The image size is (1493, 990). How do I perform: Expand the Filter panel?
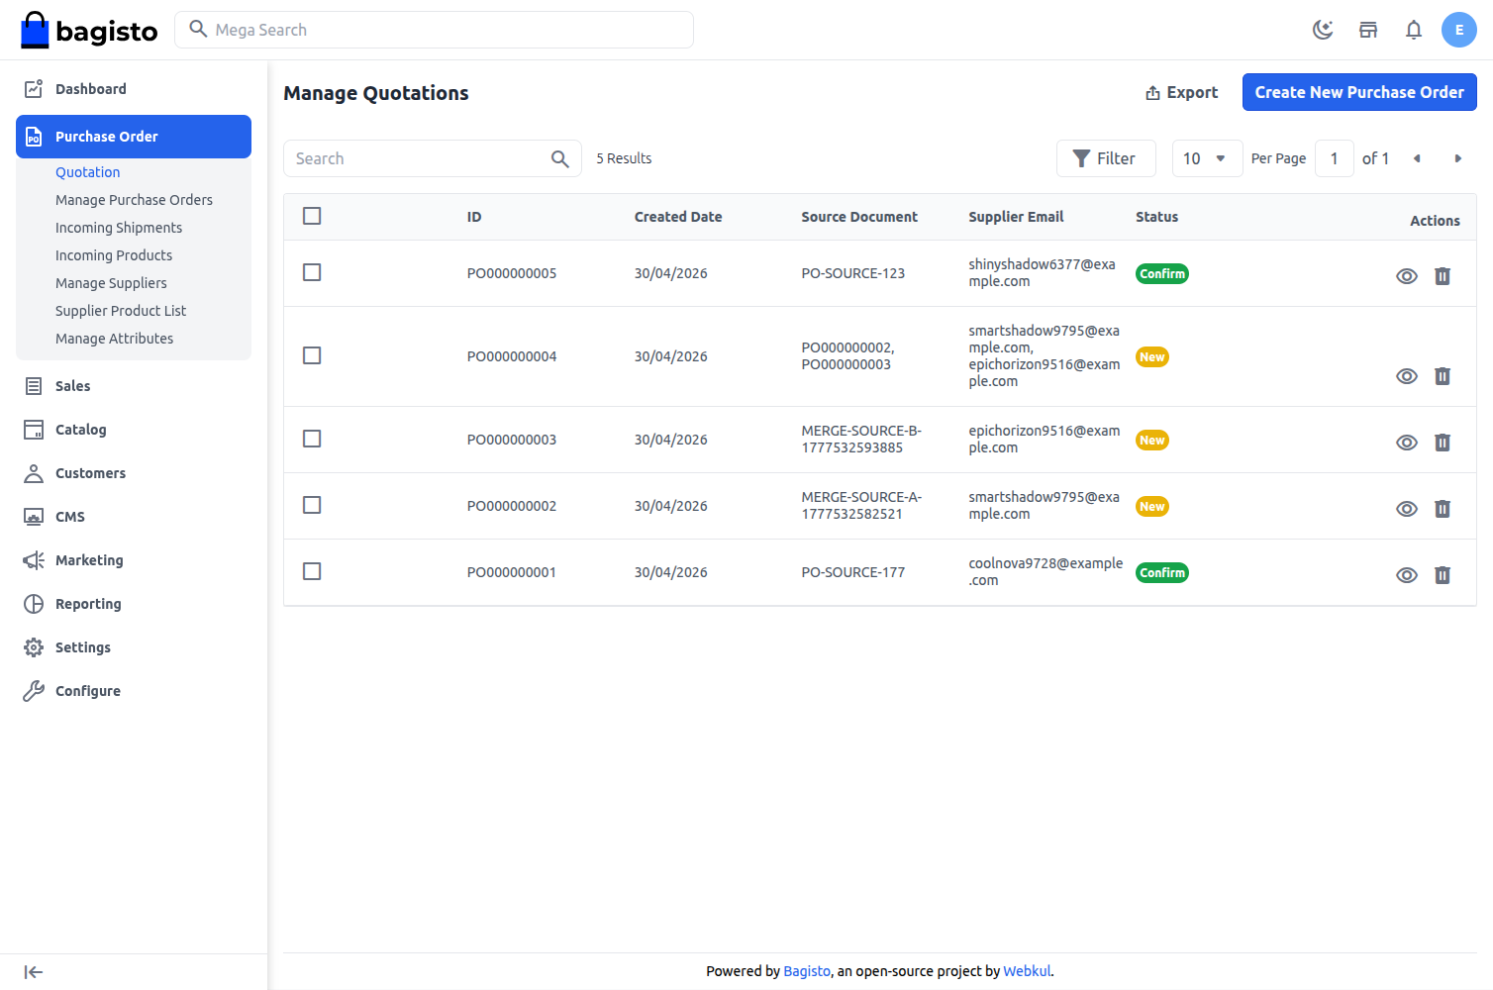(x=1106, y=158)
